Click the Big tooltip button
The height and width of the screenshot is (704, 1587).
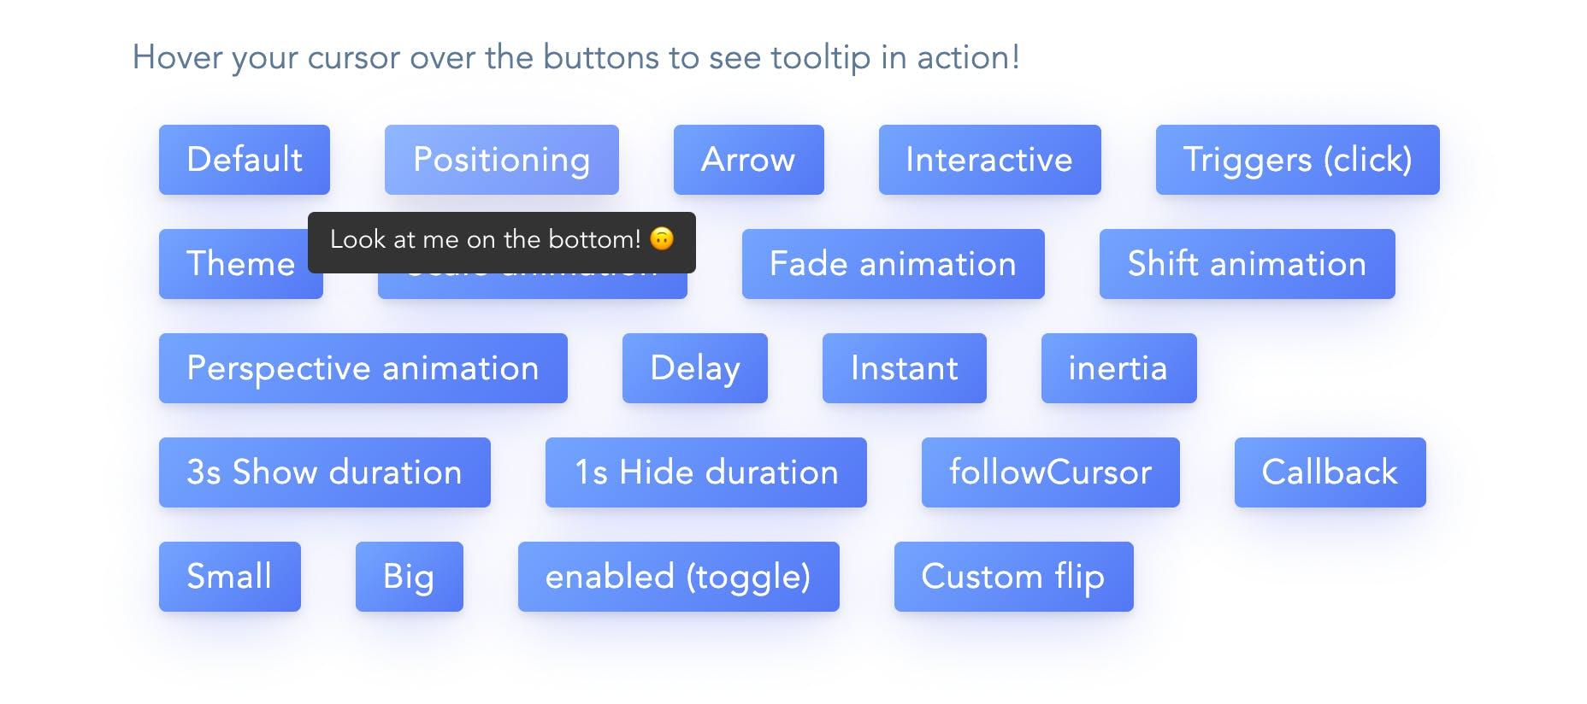[x=409, y=577]
